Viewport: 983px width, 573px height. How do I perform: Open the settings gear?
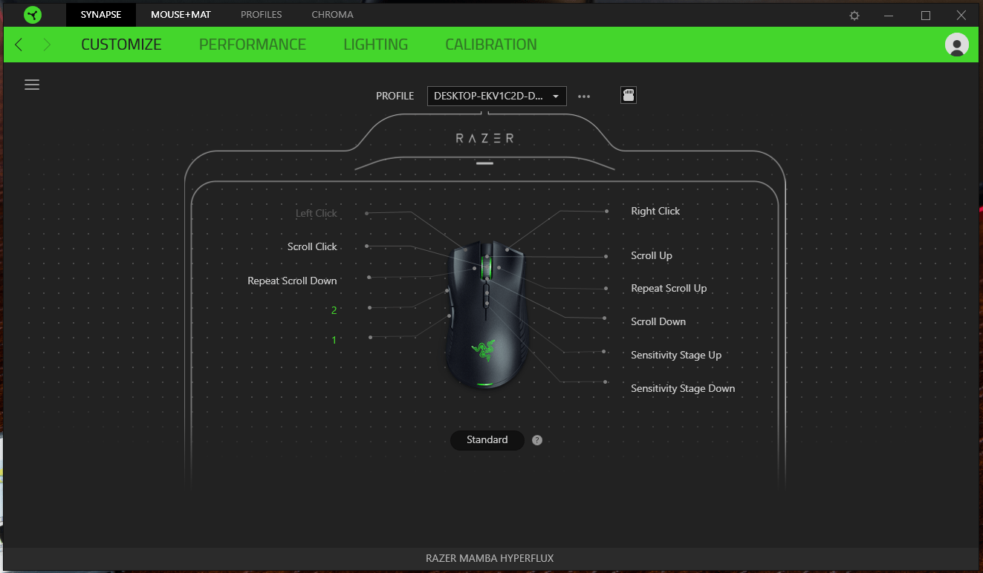coord(854,15)
